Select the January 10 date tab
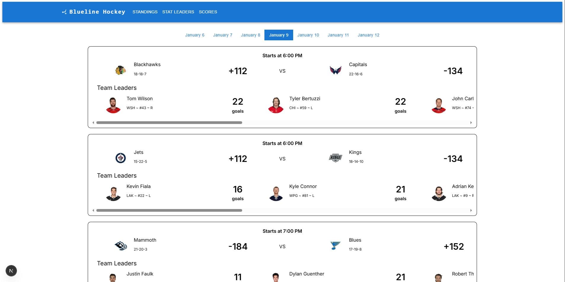 point(308,35)
